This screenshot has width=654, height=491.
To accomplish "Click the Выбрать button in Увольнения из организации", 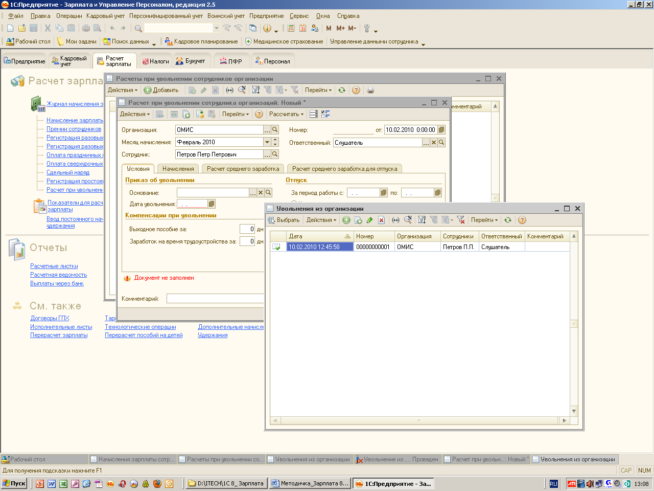I will (x=284, y=220).
